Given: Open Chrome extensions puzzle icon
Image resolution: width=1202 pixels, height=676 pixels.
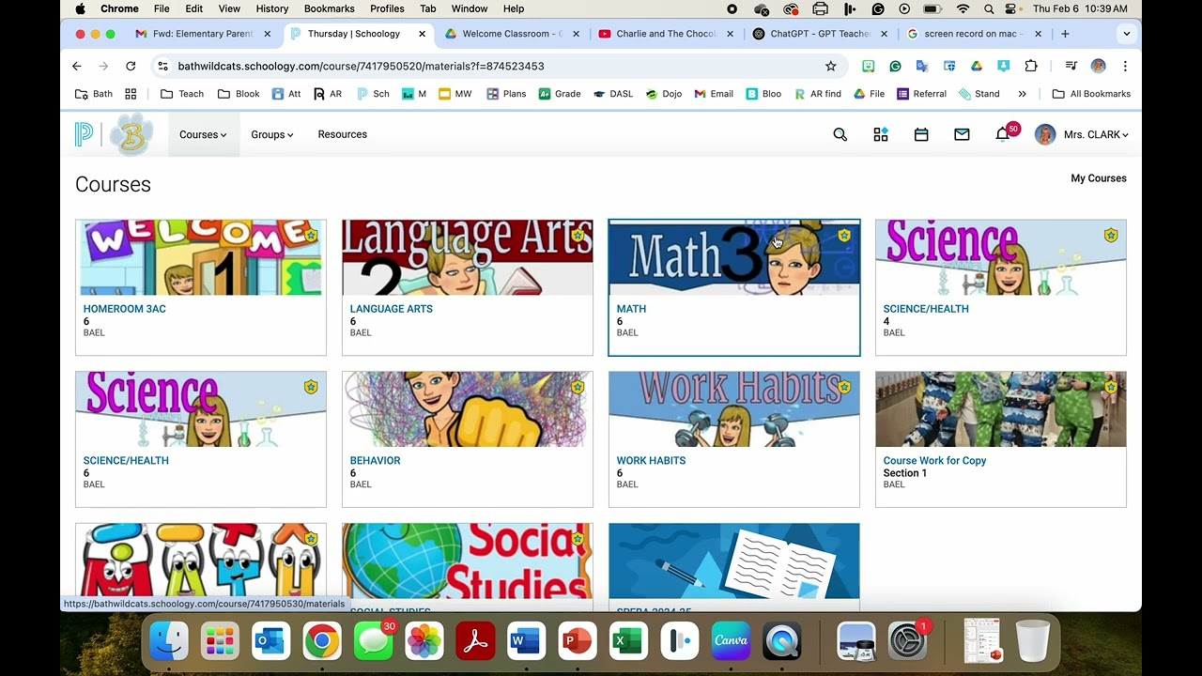Looking at the screenshot, I should 1031,66.
